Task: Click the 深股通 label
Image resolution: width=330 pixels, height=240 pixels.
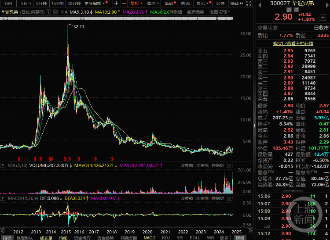Action: [x=176, y=12]
